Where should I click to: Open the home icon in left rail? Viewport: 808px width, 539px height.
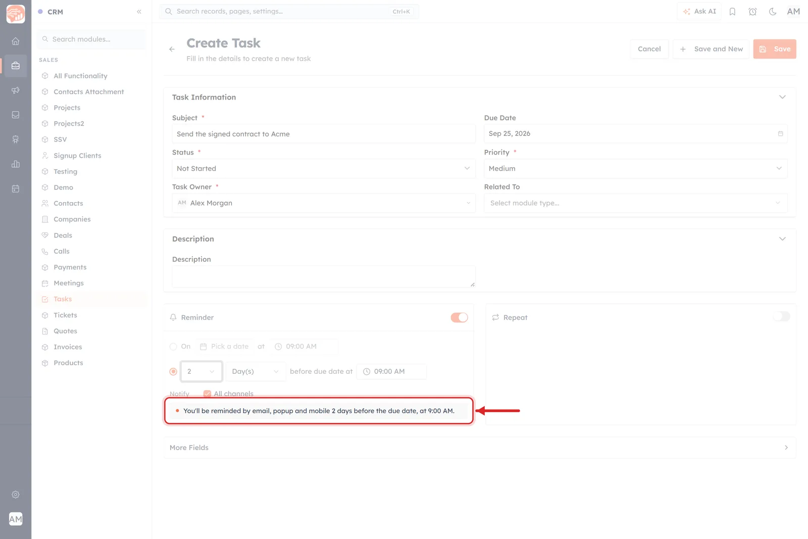[x=16, y=41]
